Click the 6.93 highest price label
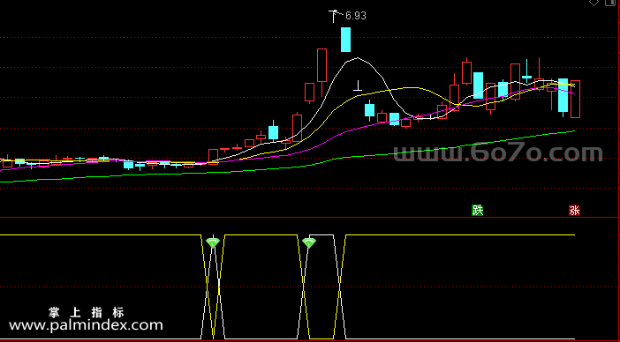Image resolution: width=620 pixels, height=342 pixels. pos(355,16)
